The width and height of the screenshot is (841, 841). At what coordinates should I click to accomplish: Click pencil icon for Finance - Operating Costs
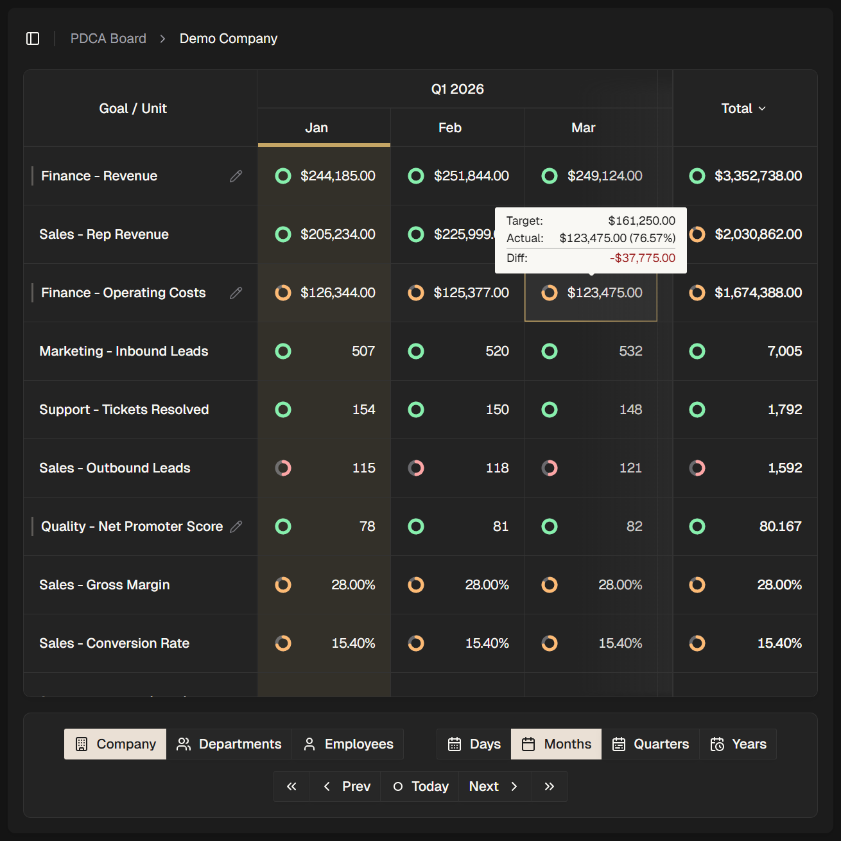point(236,293)
